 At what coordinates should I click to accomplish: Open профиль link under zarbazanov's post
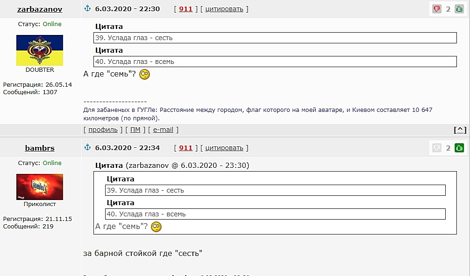pos(103,130)
